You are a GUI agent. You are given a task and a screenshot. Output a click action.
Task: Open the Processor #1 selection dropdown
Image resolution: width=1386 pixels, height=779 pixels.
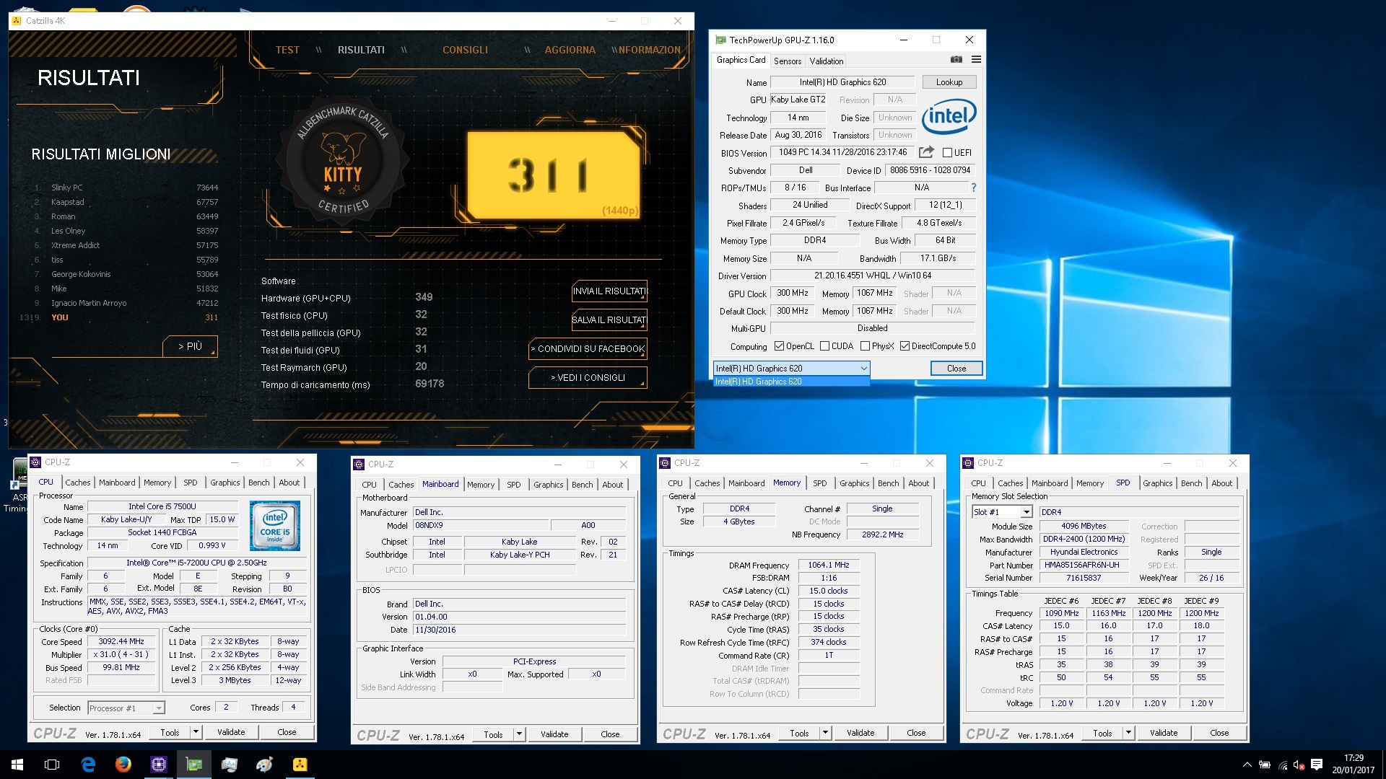[126, 708]
